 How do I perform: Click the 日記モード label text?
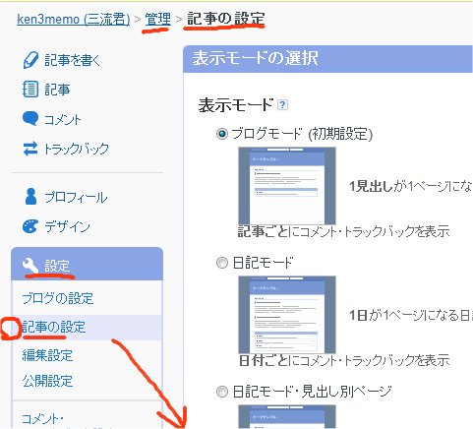point(263,263)
